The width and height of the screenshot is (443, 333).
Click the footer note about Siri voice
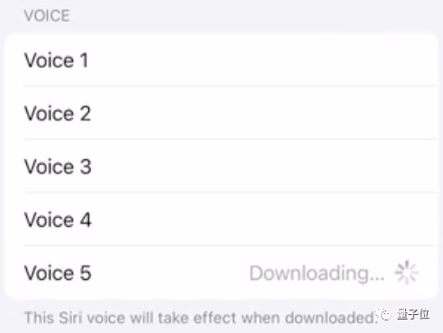201,318
